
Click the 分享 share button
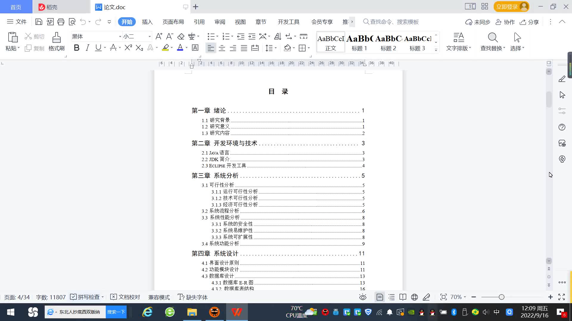pyautogui.click(x=529, y=22)
